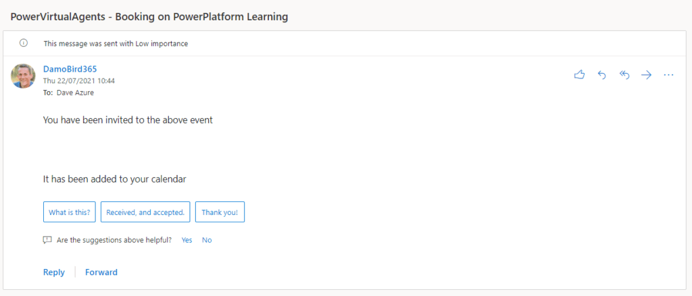Click the forward arrow icon
Image resolution: width=692 pixels, height=296 pixels.
coord(646,75)
